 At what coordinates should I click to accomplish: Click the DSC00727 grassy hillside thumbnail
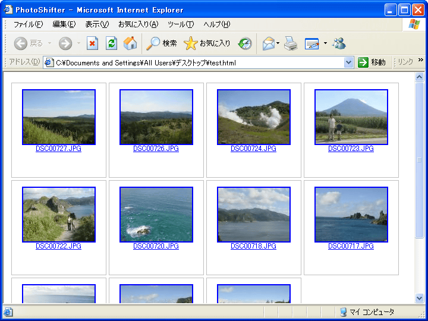coord(59,117)
